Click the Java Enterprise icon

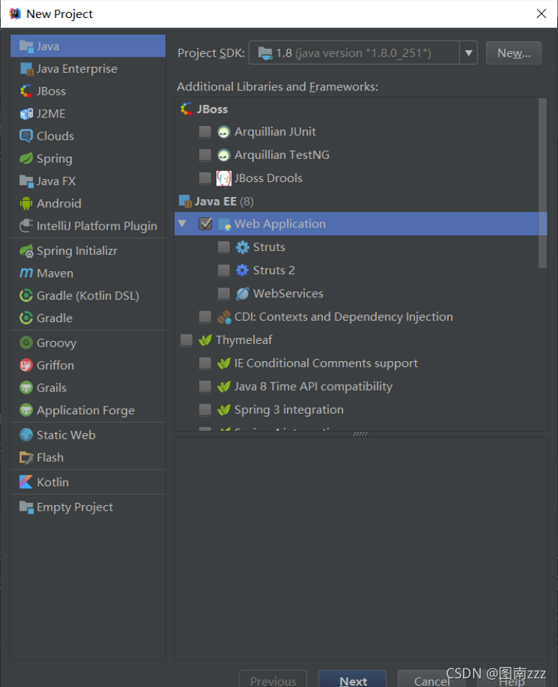[x=27, y=69]
